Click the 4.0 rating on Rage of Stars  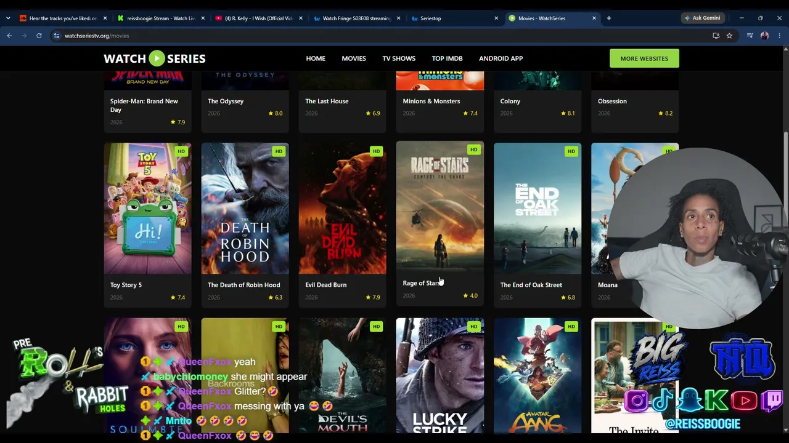click(x=470, y=295)
